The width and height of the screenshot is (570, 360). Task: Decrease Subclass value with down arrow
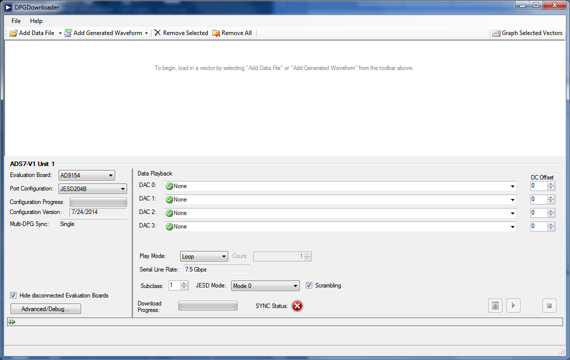click(x=184, y=287)
